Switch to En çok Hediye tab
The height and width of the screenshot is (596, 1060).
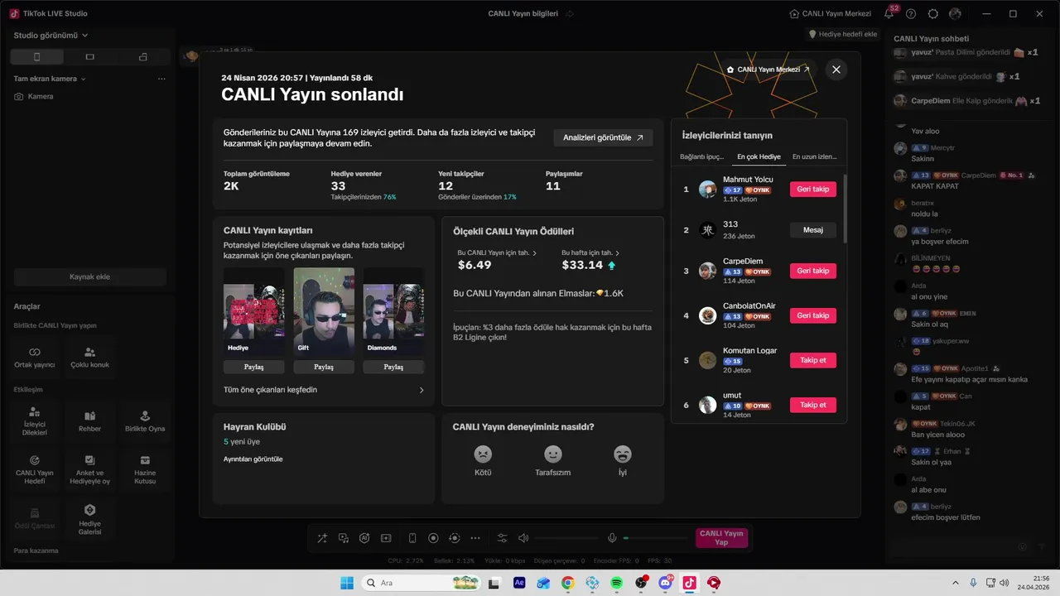coord(759,156)
